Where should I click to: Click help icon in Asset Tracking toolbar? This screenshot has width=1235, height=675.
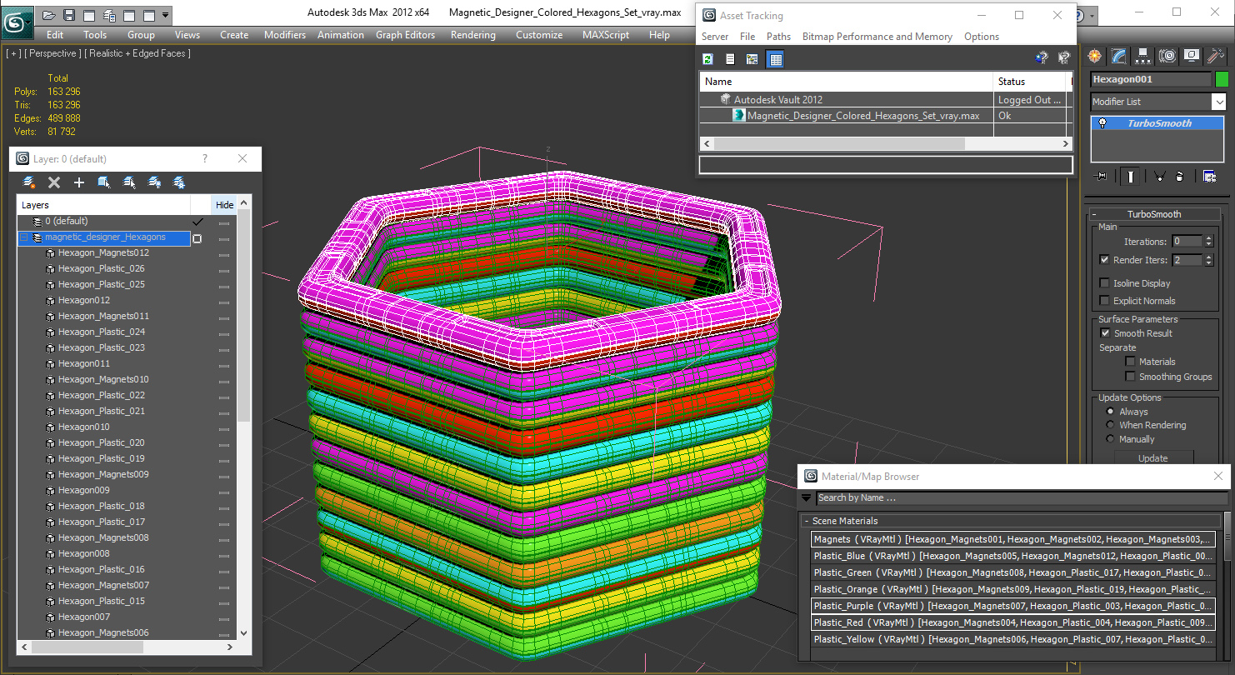(1041, 58)
